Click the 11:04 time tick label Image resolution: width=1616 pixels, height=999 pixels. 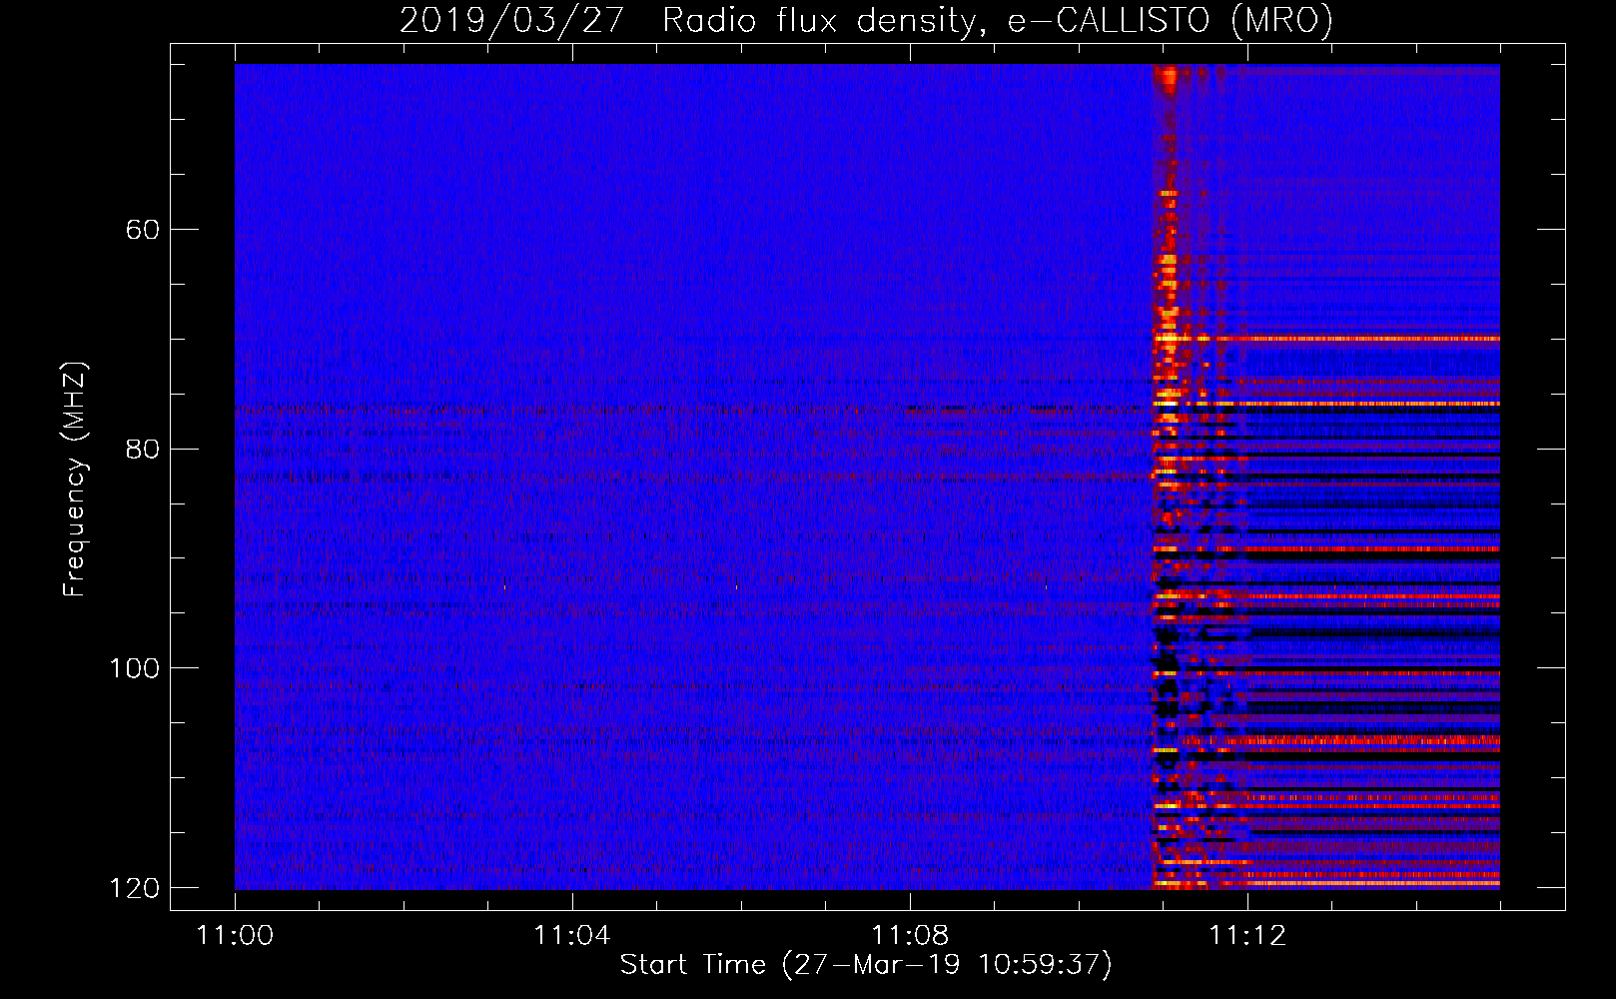[572, 936]
